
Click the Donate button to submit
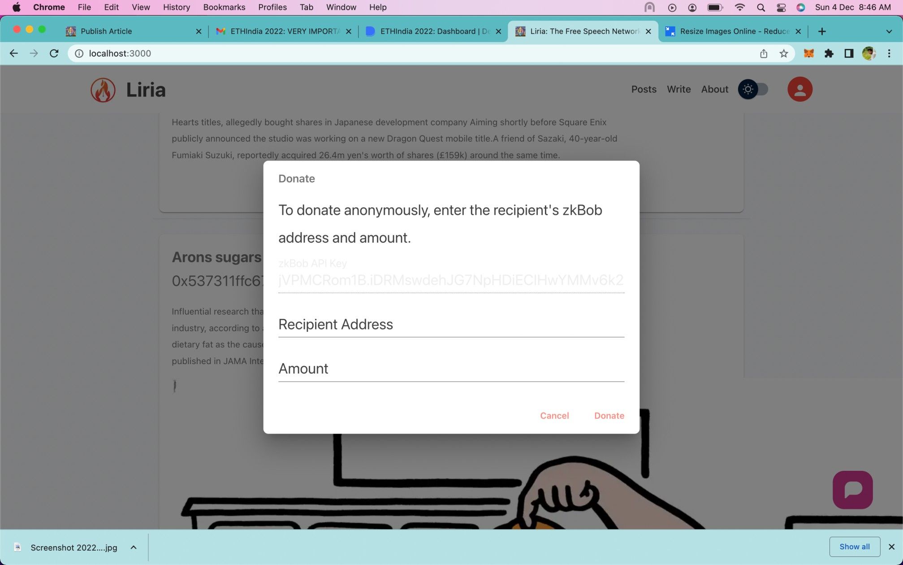pyautogui.click(x=609, y=415)
